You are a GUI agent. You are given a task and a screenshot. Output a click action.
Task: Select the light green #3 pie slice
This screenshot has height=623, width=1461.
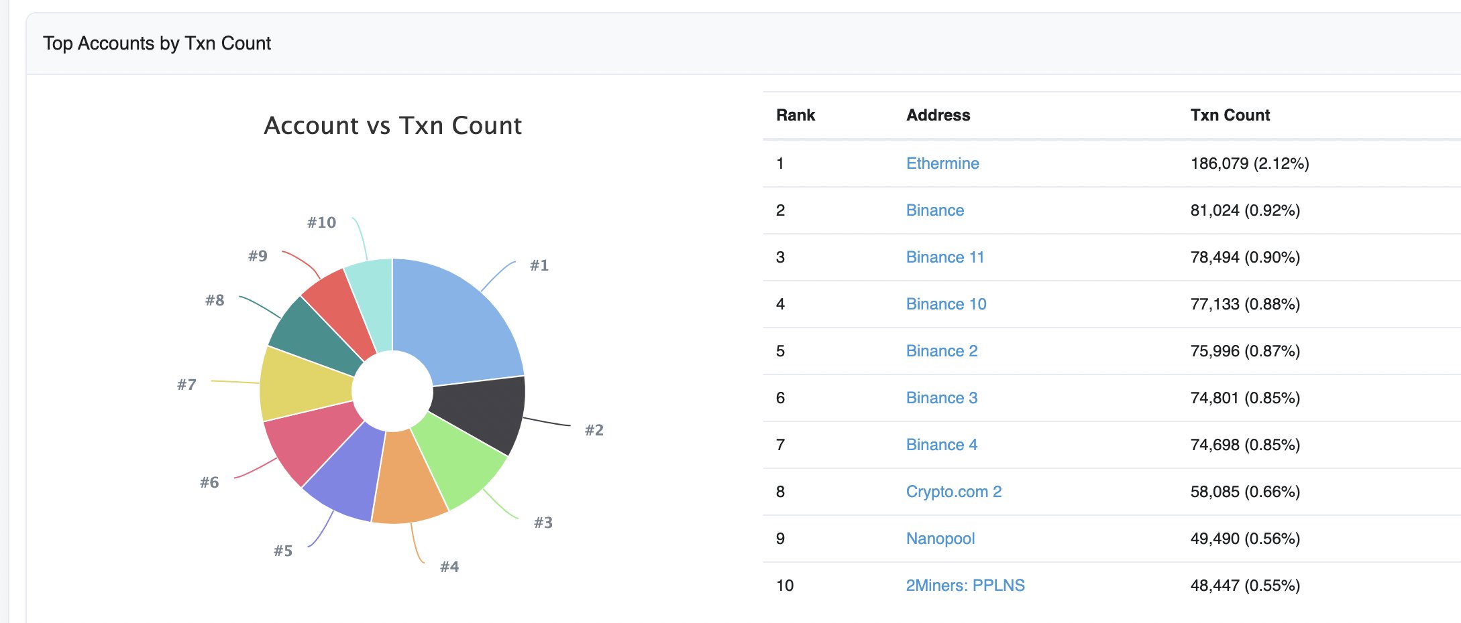click(459, 462)
